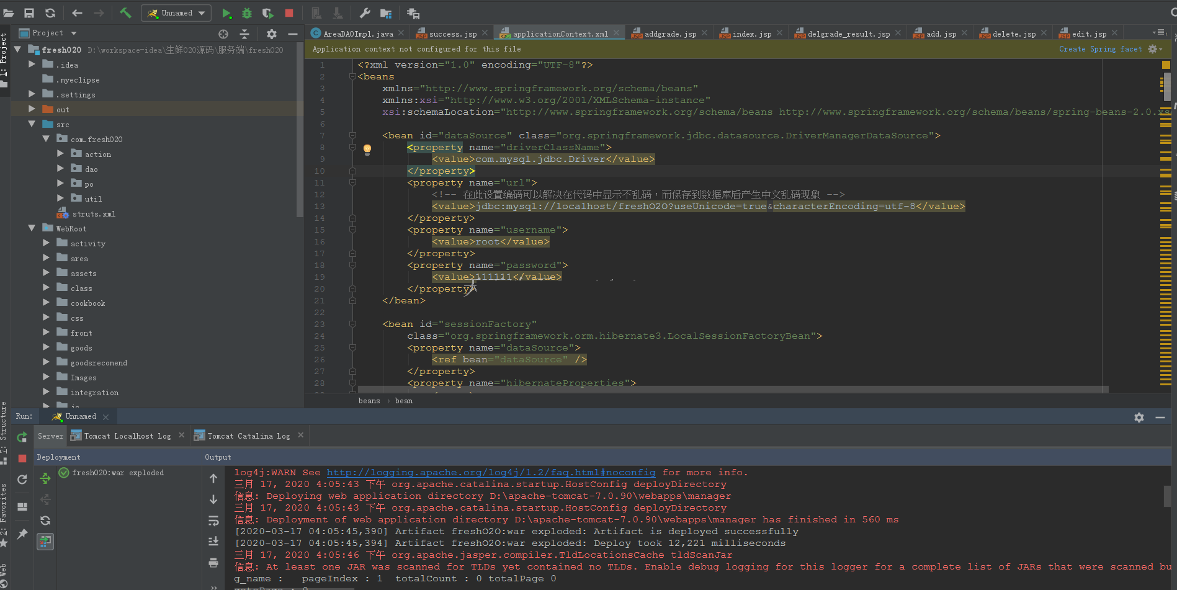This screenshot has width=1177, height=590.
Task: Start debugging with the green bug icon
Action: (x=247, y=13)
